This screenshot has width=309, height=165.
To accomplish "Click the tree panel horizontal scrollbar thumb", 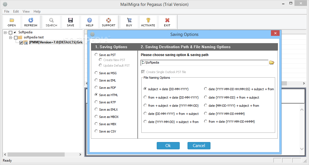I will [36, 155].
